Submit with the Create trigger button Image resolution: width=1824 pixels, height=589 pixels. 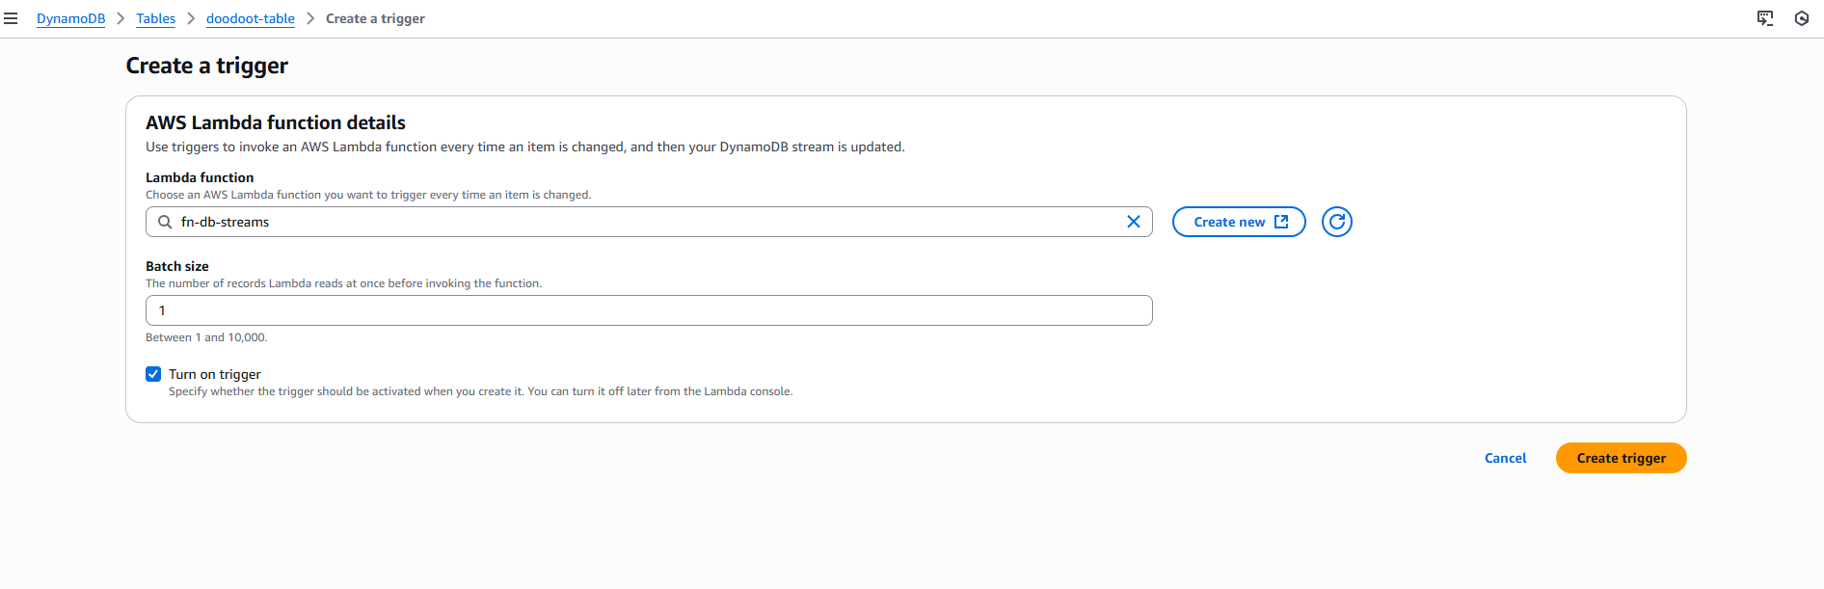point(1621,458)
